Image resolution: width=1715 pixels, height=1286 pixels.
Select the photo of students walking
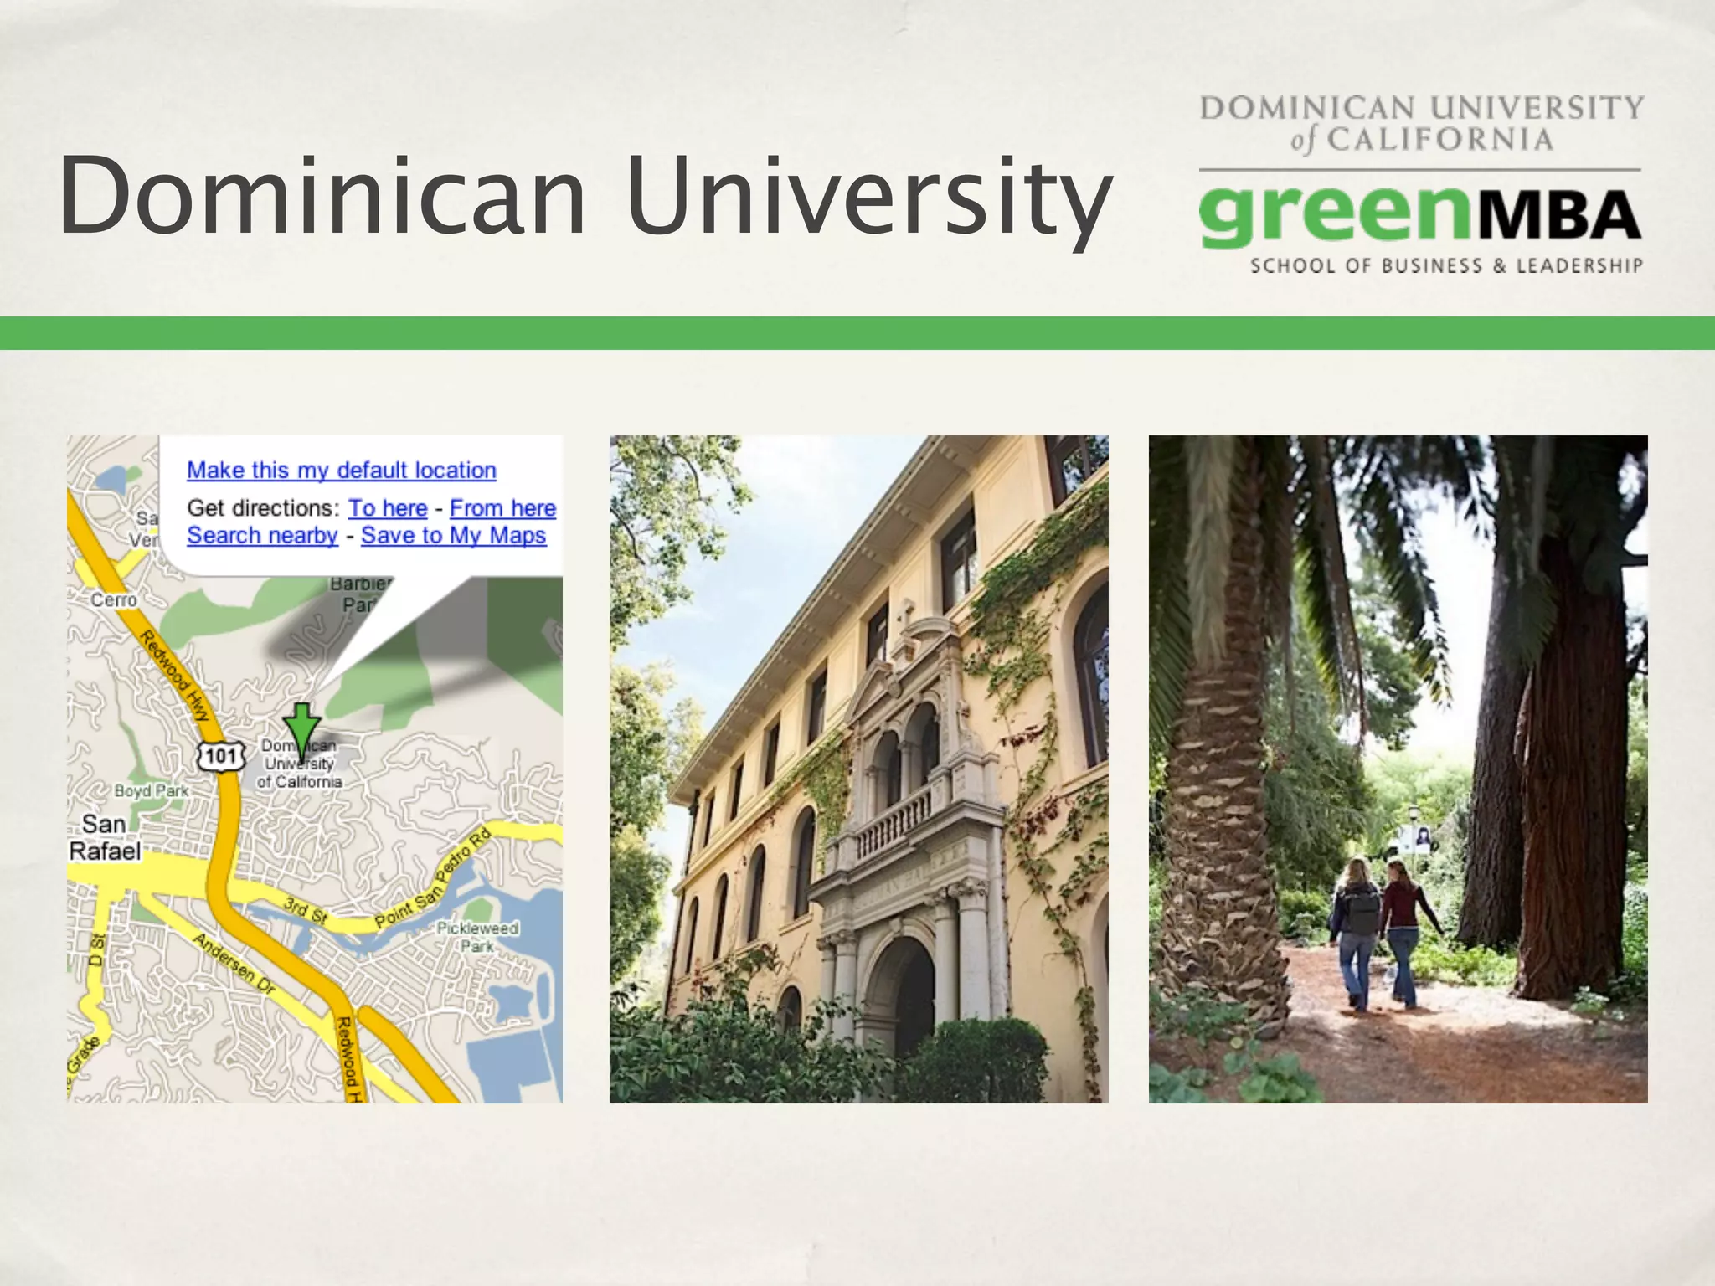(x=1398, y=769)
